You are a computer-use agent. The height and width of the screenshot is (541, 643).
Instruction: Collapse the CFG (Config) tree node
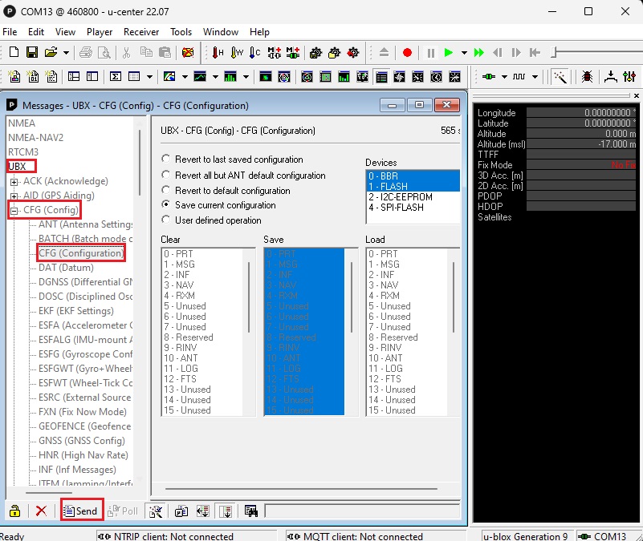[14, 211]
